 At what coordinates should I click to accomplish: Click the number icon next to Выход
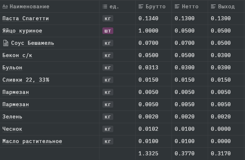pos(213,7)
